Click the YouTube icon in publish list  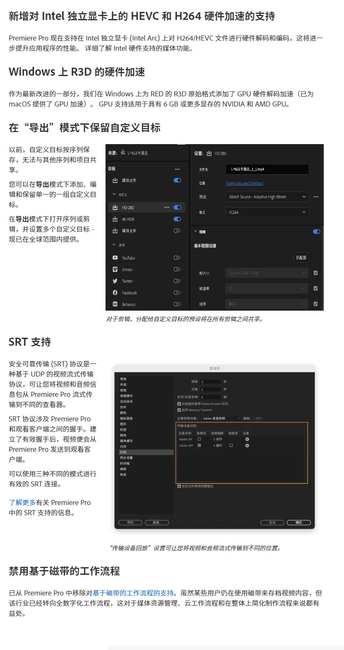click(x=115, y=258)
